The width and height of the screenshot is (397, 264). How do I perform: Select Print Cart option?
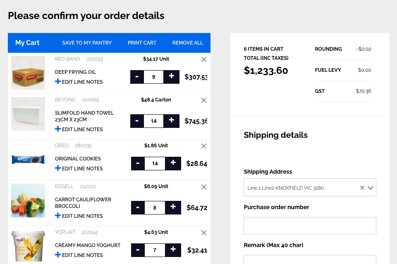click(142, 43)
